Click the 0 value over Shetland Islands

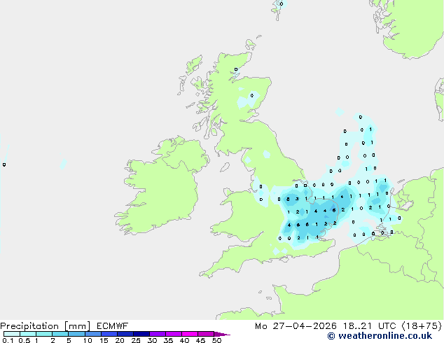(x=282, y=4)
